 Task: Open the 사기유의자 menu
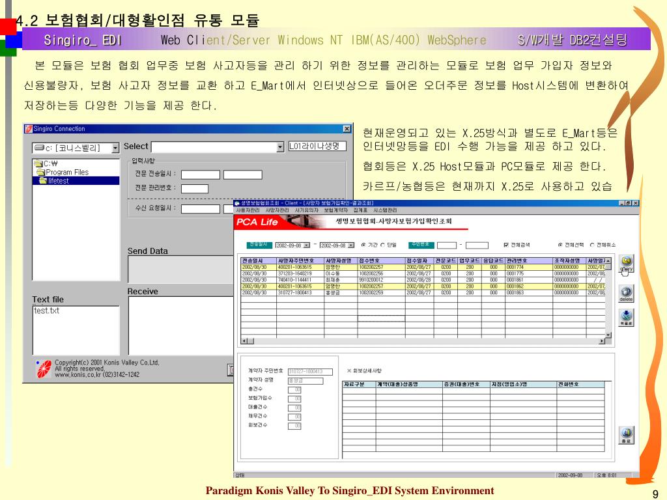pyautogui.click(x=306, y=210)
